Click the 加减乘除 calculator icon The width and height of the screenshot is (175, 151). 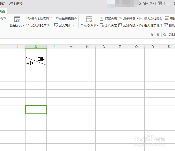point(120,25)
